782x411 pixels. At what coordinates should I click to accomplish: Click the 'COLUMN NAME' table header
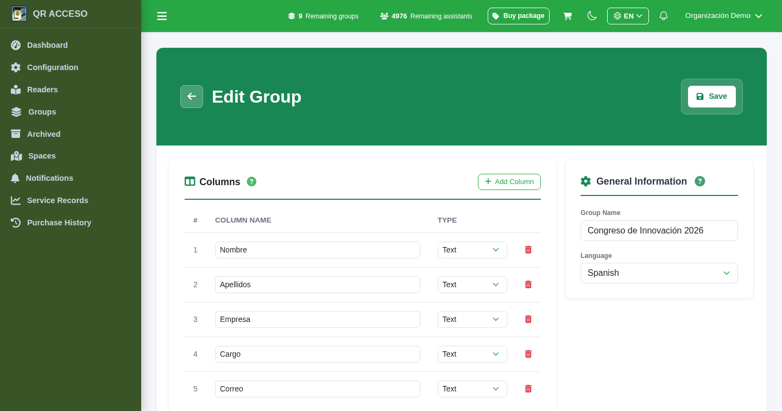tap(243, 220)
